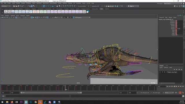185x104 pixels.
Task: Select the dragon_rig geo display layer
Action: [173, 72]
